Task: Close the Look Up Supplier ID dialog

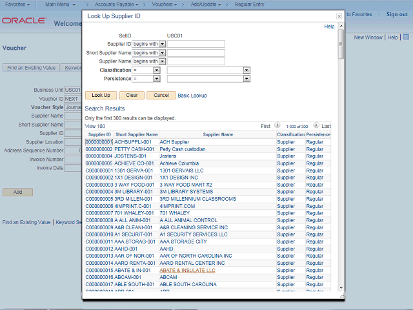Action: click(339, 15)
